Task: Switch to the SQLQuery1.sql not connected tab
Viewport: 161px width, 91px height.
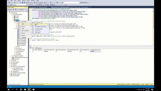Action: tap(80, 7)
